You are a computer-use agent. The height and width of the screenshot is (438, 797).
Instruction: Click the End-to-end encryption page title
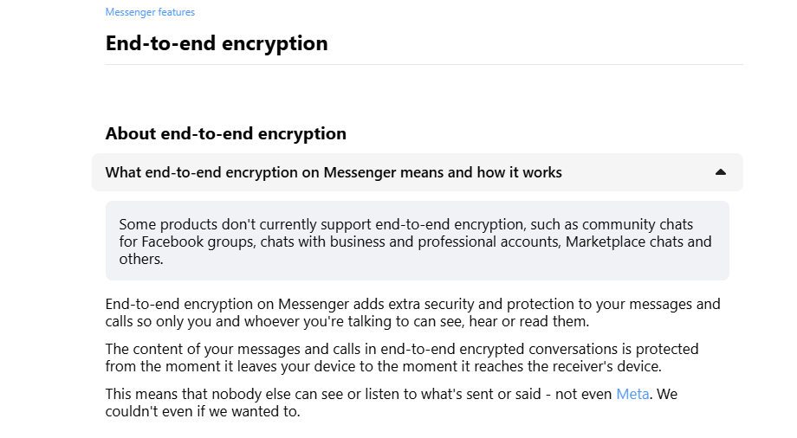click(217, 43)
